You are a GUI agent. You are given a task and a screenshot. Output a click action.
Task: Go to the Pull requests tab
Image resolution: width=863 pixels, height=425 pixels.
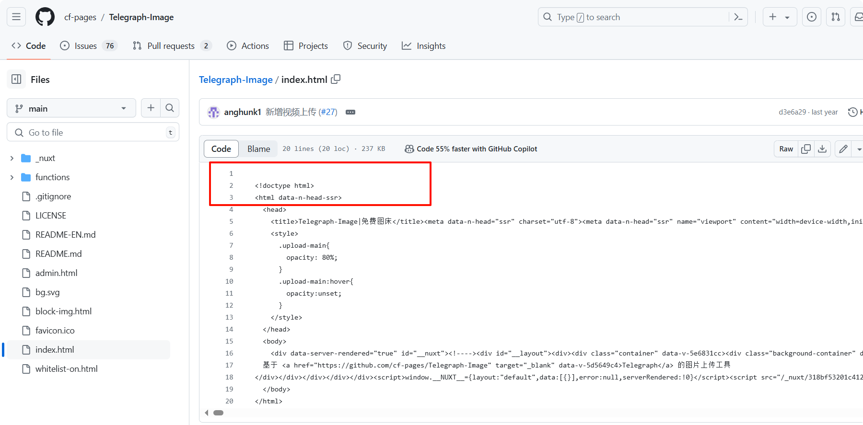click(171, 46)
